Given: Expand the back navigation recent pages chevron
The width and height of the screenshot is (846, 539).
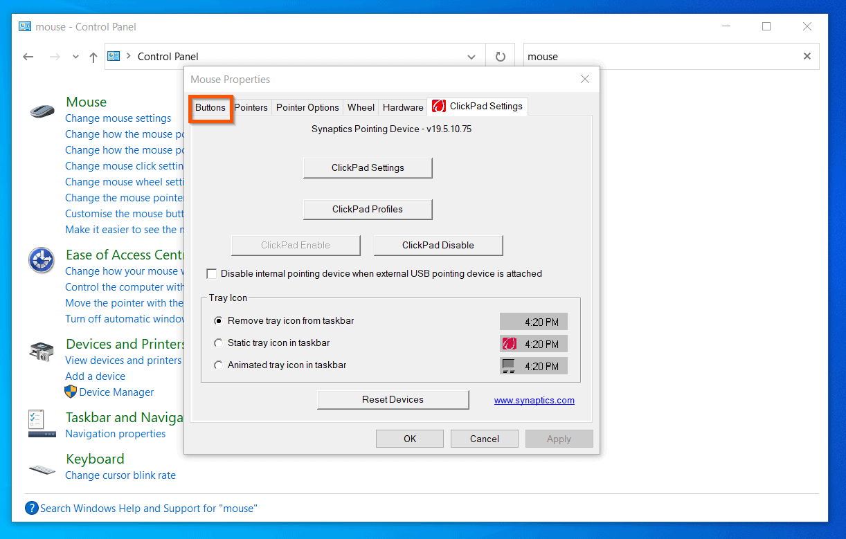Looking at the screenshot, I should pos(75,56).
